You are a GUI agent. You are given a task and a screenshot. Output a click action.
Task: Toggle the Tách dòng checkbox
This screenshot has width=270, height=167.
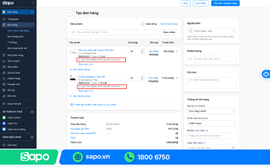click(x=143, y=24)
